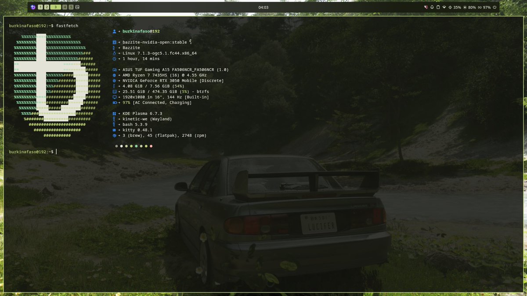Click the battery indicator icon in top bar
This screenshot has width=527, height=296.
click(480, 7)
